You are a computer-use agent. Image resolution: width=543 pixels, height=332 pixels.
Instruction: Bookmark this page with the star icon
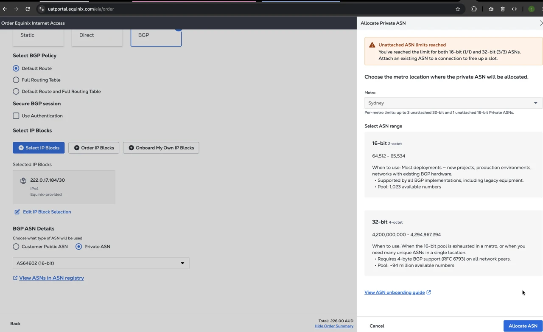458,9
